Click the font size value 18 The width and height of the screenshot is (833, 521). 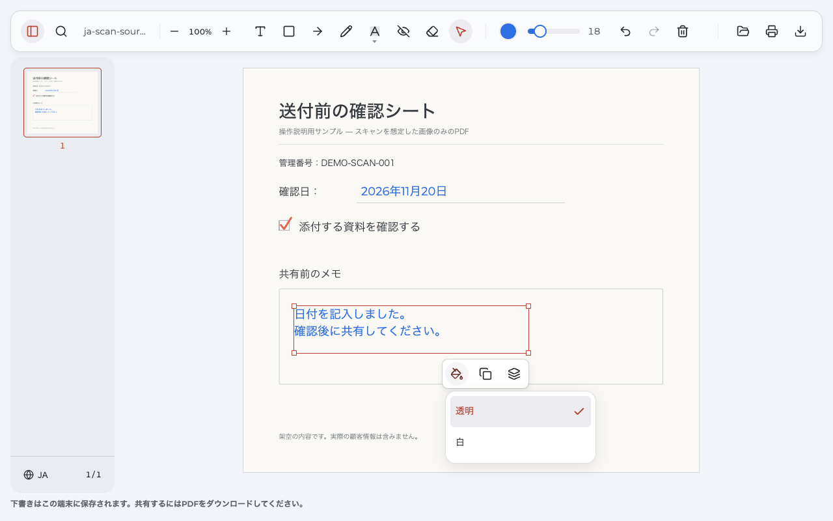(x=594, y=31)
